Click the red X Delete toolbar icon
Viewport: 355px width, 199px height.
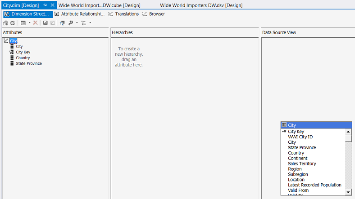coord(35,23)
